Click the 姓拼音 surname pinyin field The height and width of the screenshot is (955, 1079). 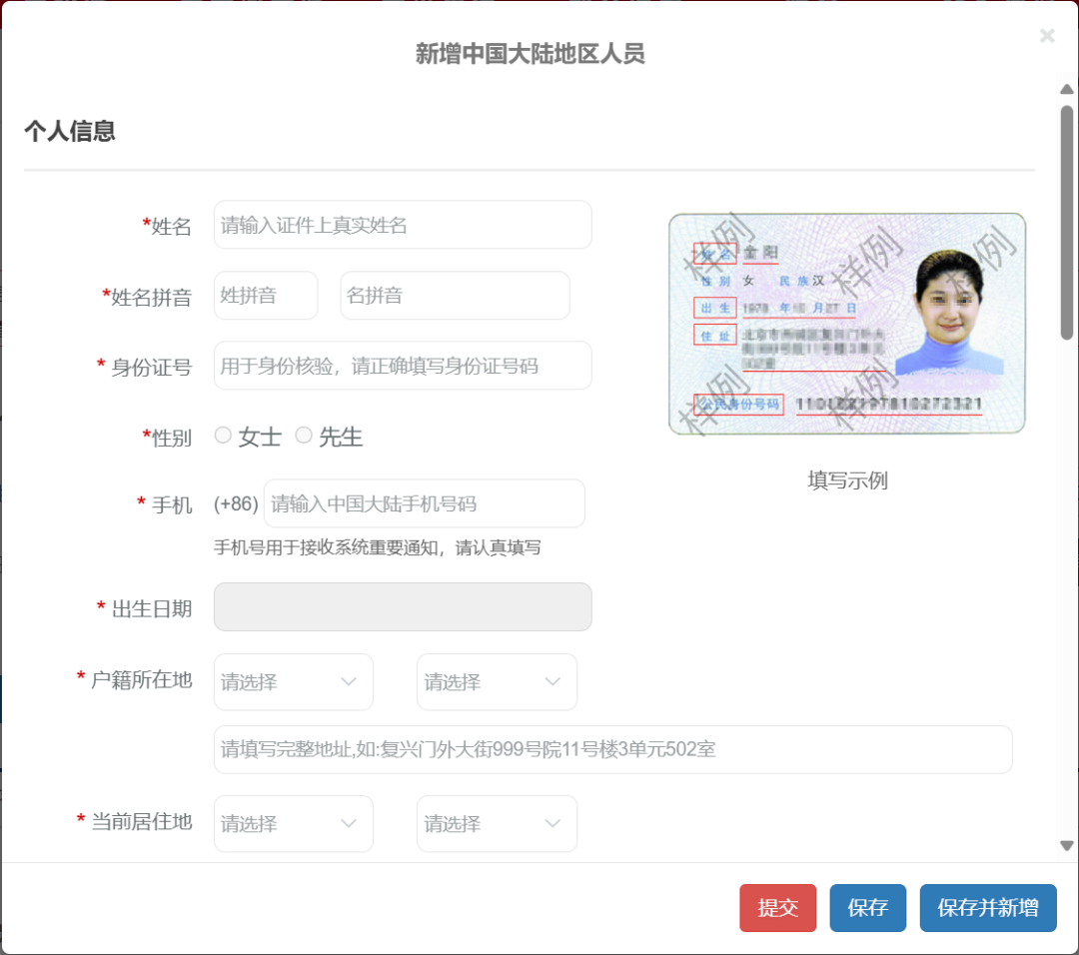(x=265, y=295)
